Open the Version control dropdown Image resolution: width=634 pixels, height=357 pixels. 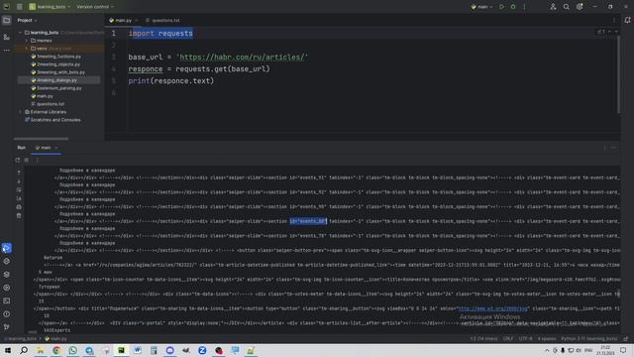tap(95, 7)
